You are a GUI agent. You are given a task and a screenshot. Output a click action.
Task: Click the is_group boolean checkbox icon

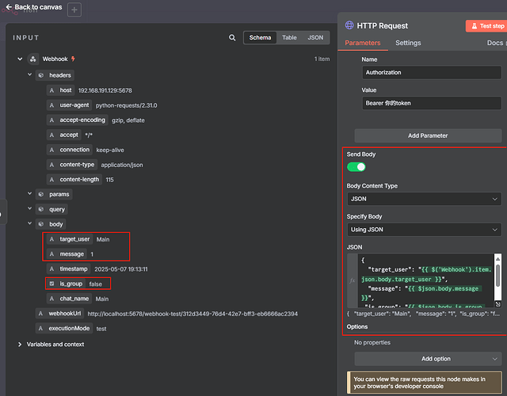click(51, 284)
